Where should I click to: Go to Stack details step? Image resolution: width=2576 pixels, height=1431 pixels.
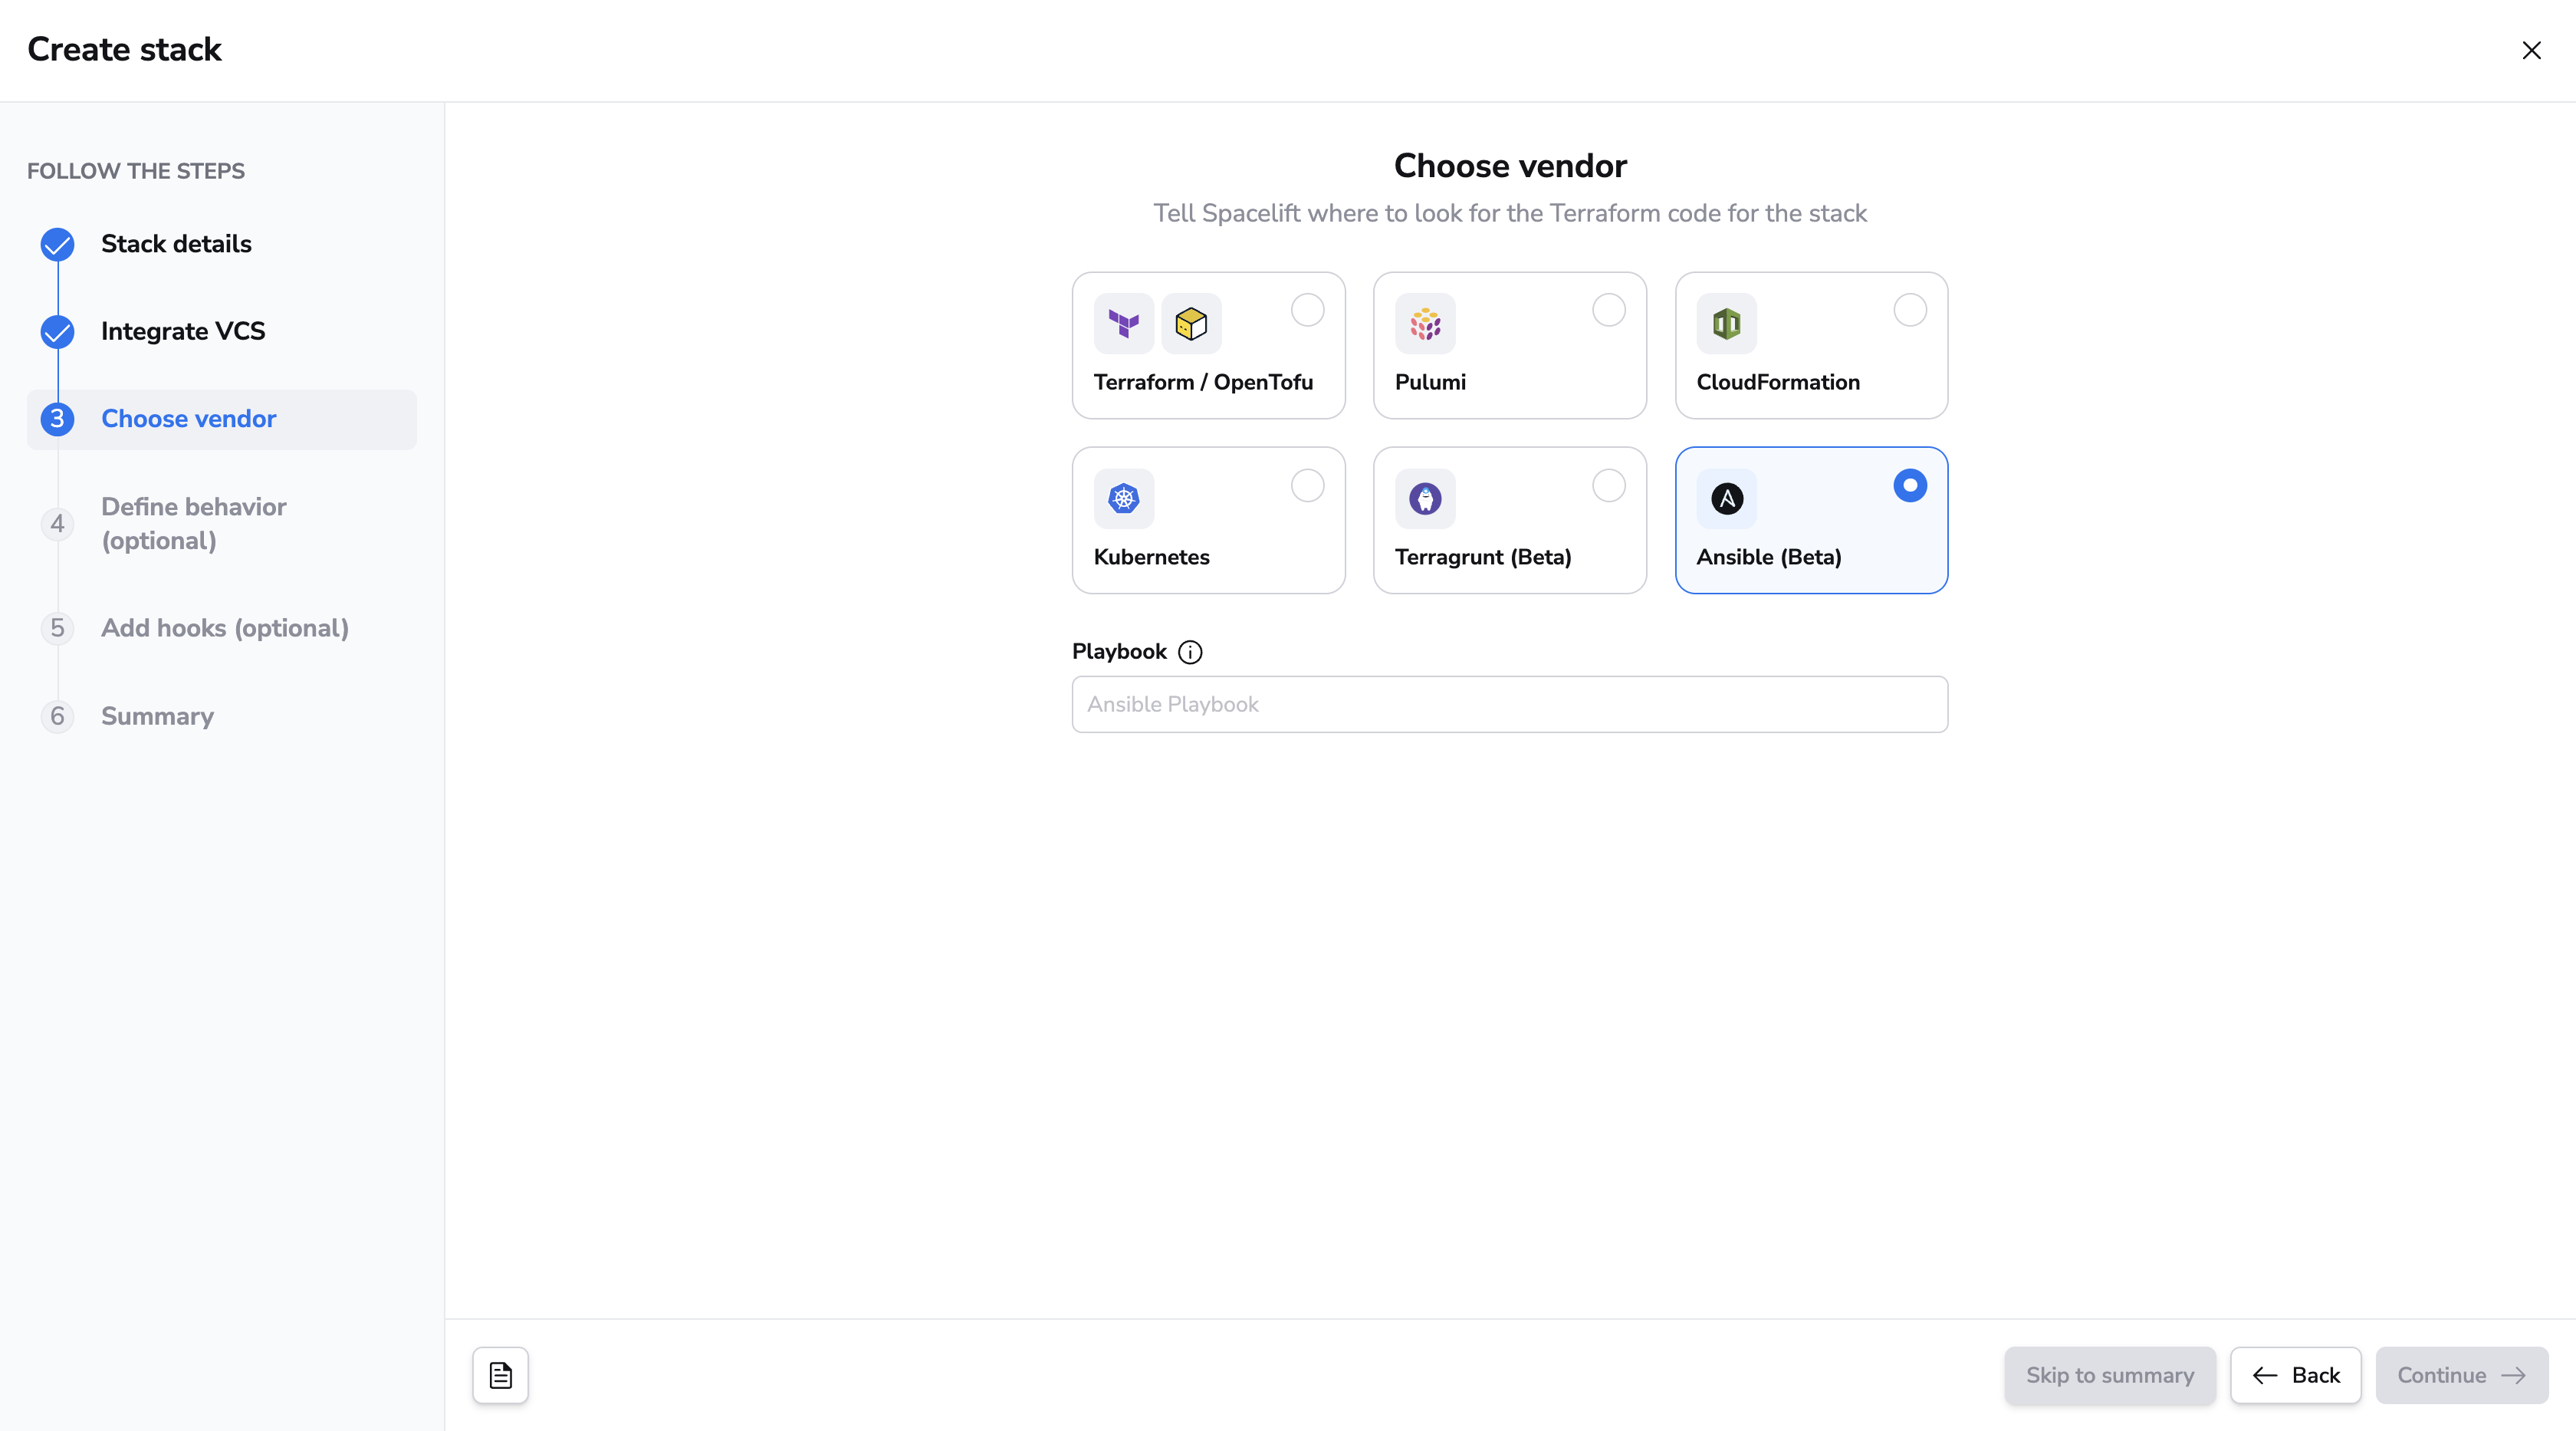tap(176, 244)
